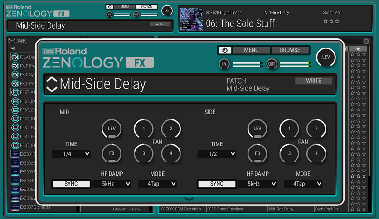Select the FX_D bank icon

click(15, 83)
